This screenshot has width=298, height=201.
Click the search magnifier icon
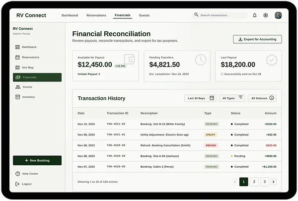196,14
